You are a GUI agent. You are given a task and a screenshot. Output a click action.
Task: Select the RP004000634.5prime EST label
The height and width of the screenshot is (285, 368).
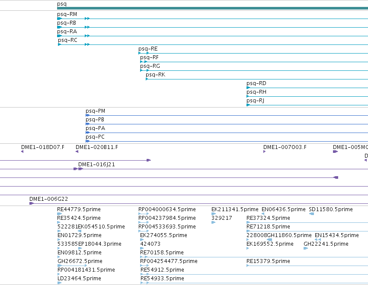pyautogui.click(x=167, y=209)
